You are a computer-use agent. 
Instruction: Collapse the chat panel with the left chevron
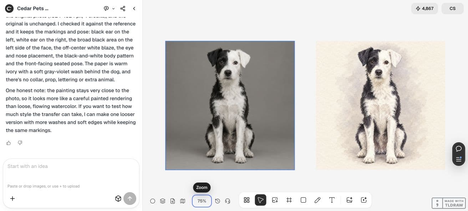(x=134, y=9)
